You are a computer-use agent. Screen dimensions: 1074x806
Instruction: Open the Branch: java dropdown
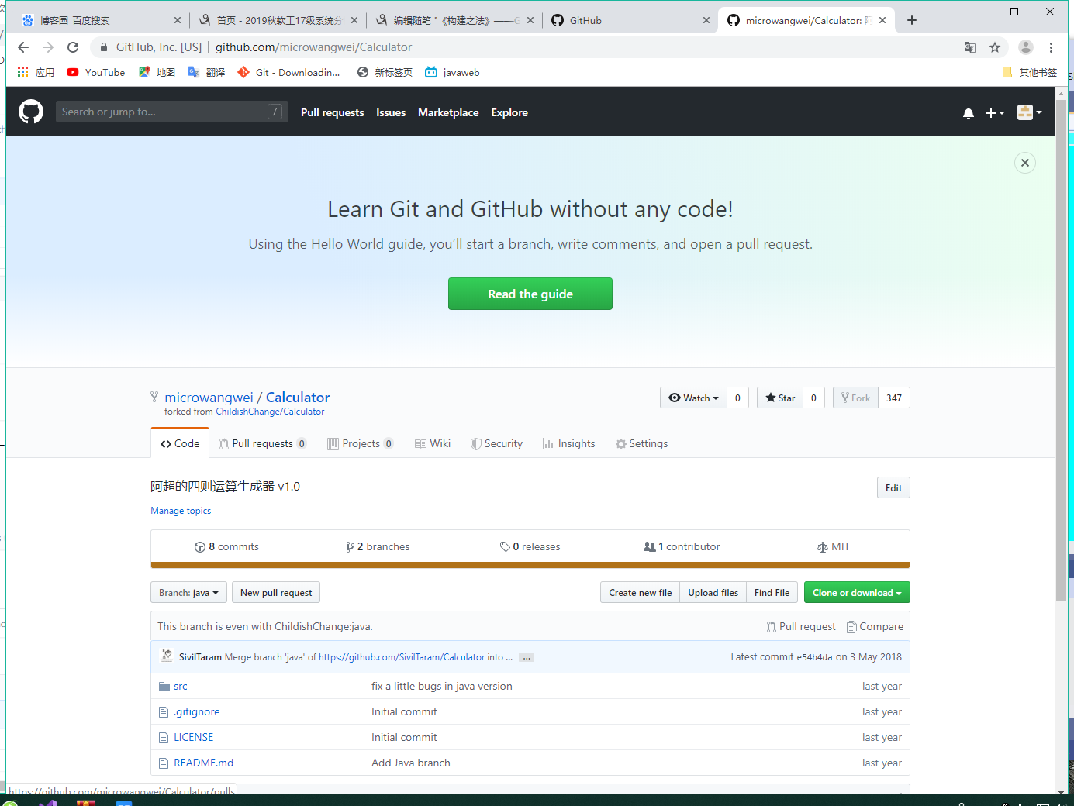tap(188, 592)
